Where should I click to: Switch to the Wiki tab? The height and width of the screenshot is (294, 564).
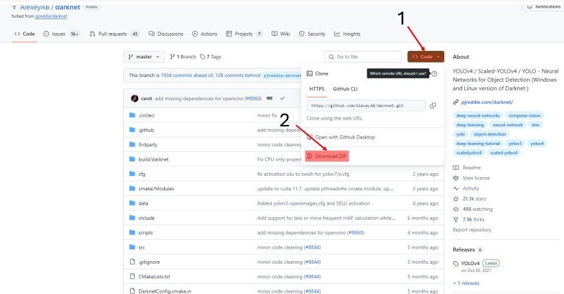[x=281, y=34]
